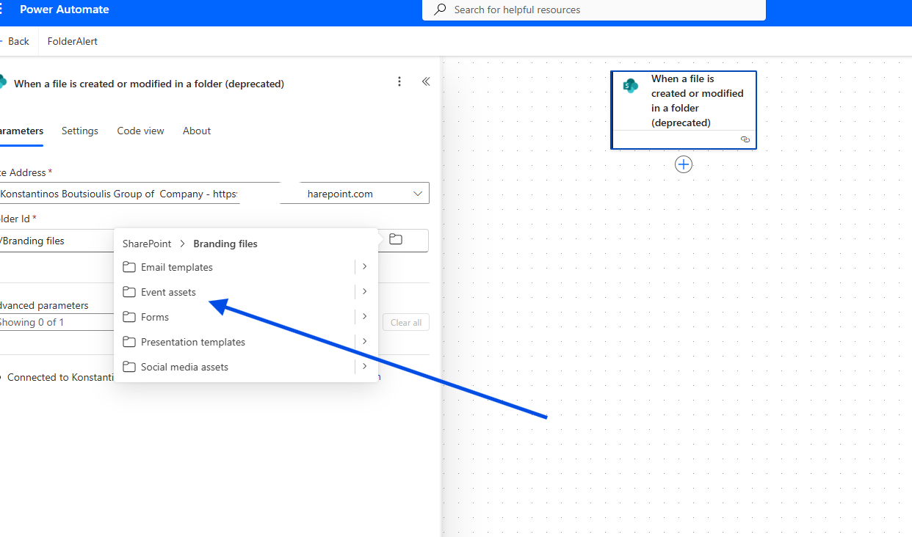This screenshot has height=537, width=912.
Task: Open the Site Address dropdown
Action: click(417, 194)
